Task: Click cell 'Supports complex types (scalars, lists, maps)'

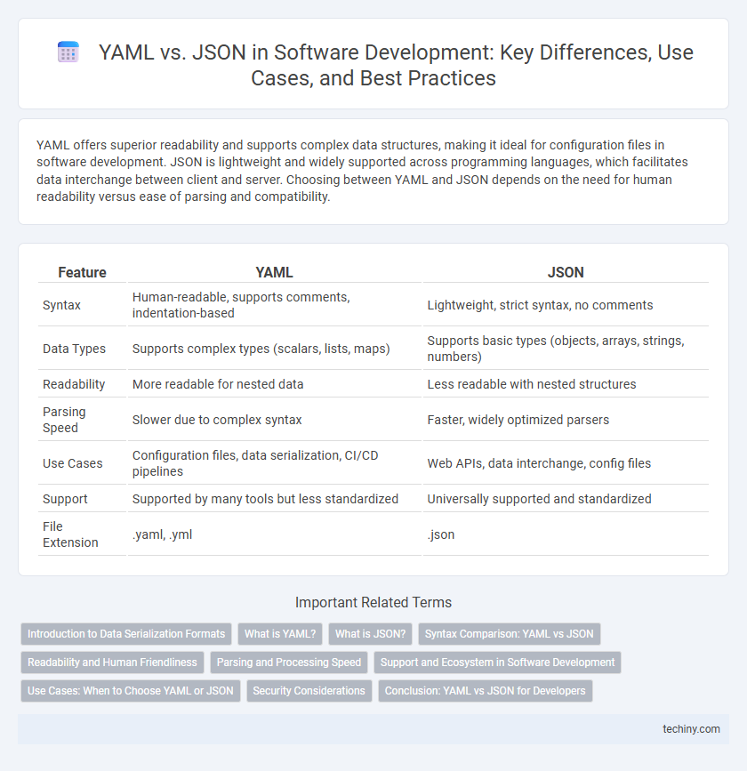Action: 275,349
